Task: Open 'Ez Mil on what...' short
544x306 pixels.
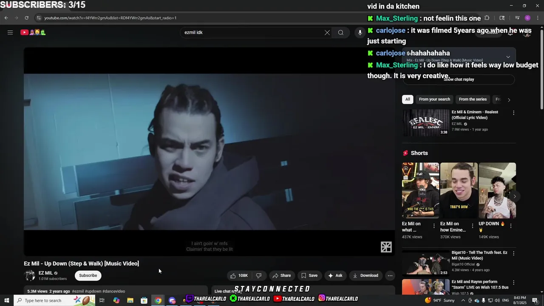Action: 420,190
